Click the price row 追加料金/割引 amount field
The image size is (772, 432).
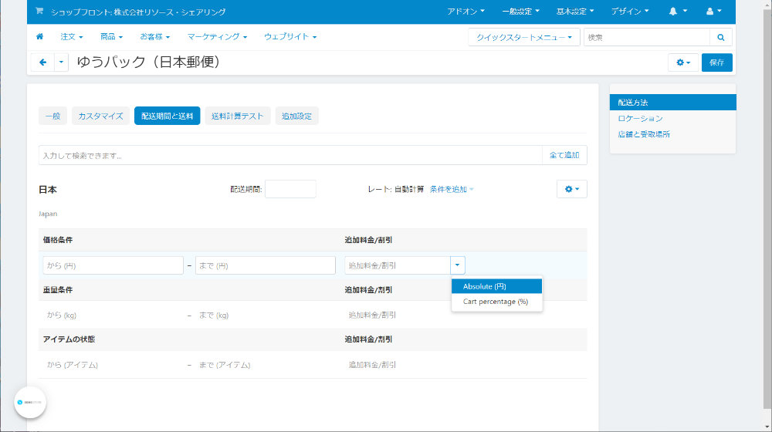click(398, 265)
